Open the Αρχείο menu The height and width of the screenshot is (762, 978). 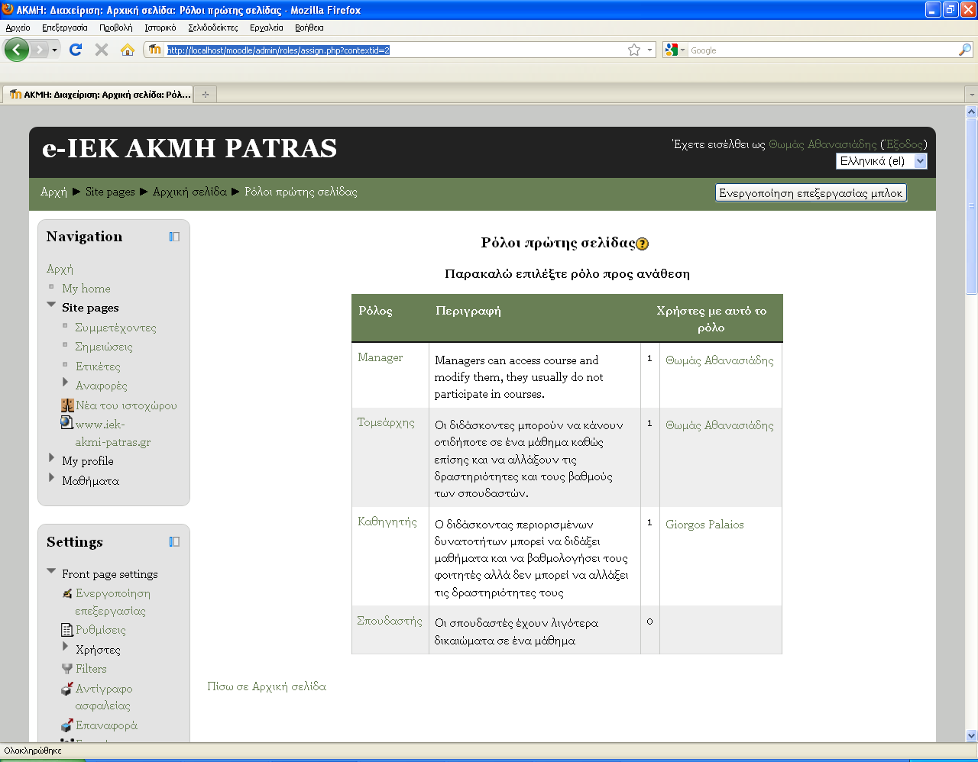point(18,27)
